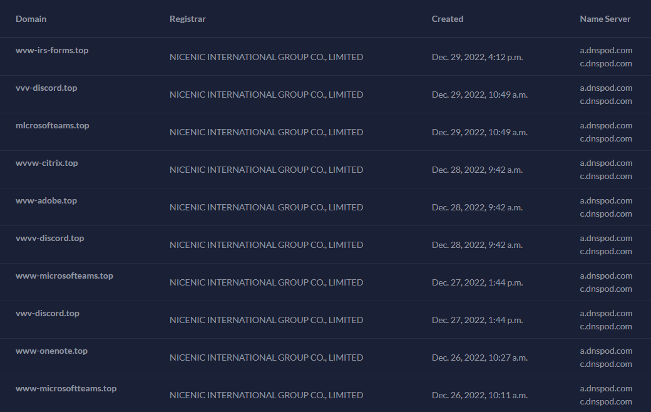Screen dimensions: 651x412
Task: Open the vvv-discord.top domain entry
Action: tap(46, 88)
